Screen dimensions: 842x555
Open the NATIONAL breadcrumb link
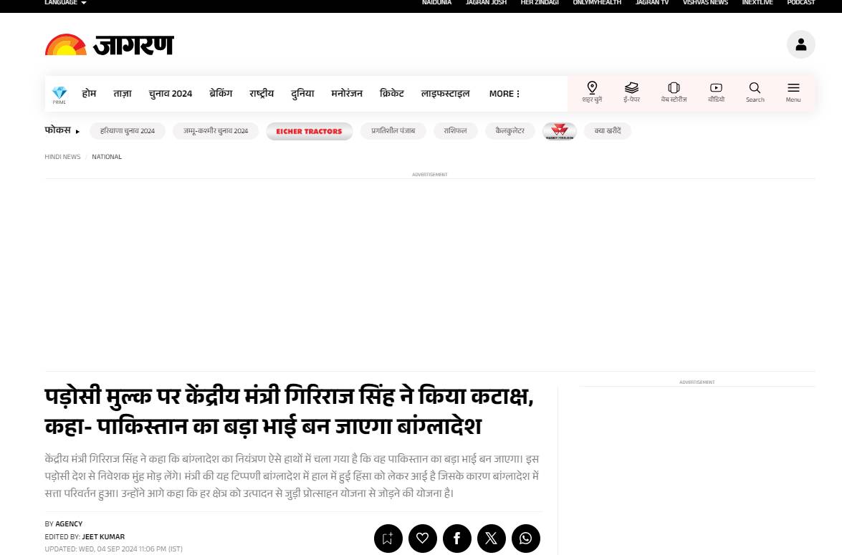point(107,157)
